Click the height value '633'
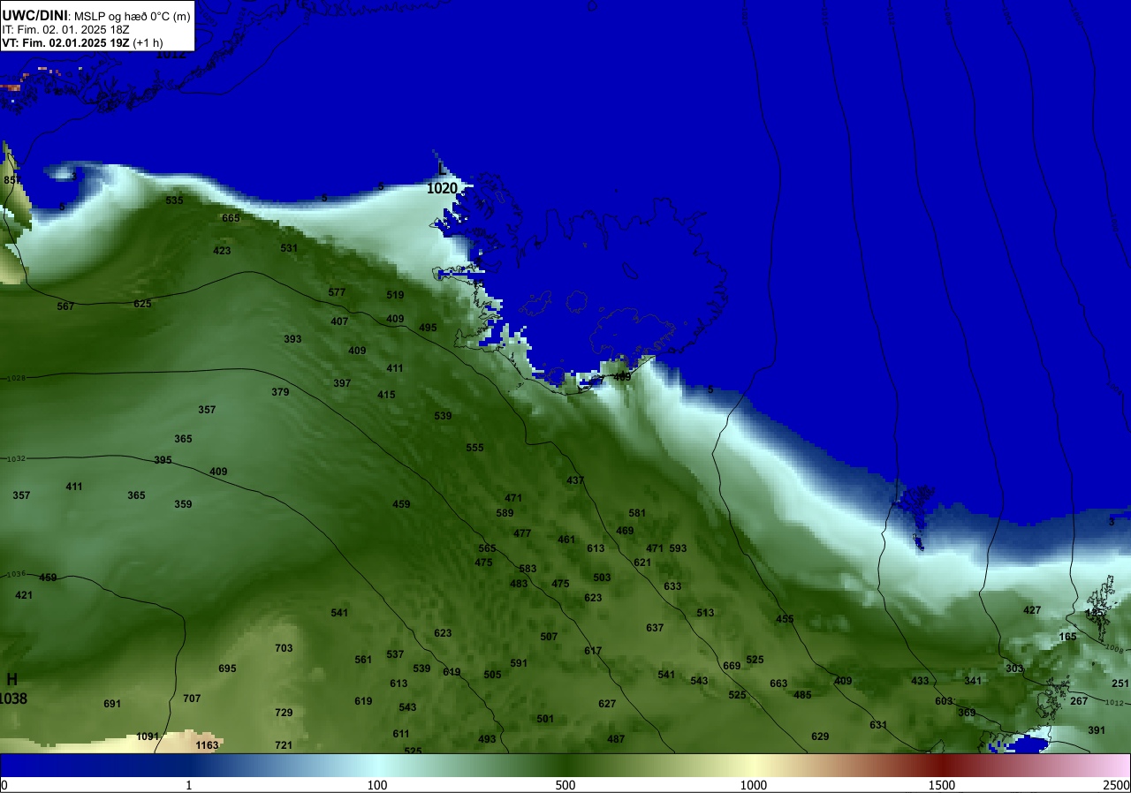Screen dimensions: 1131x793 point(672,586)
